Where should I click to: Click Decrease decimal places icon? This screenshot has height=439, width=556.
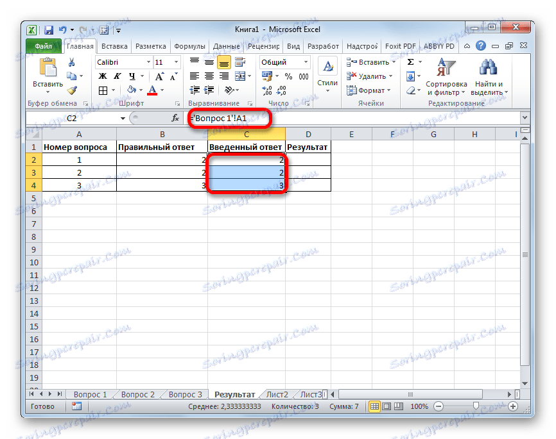281,90
